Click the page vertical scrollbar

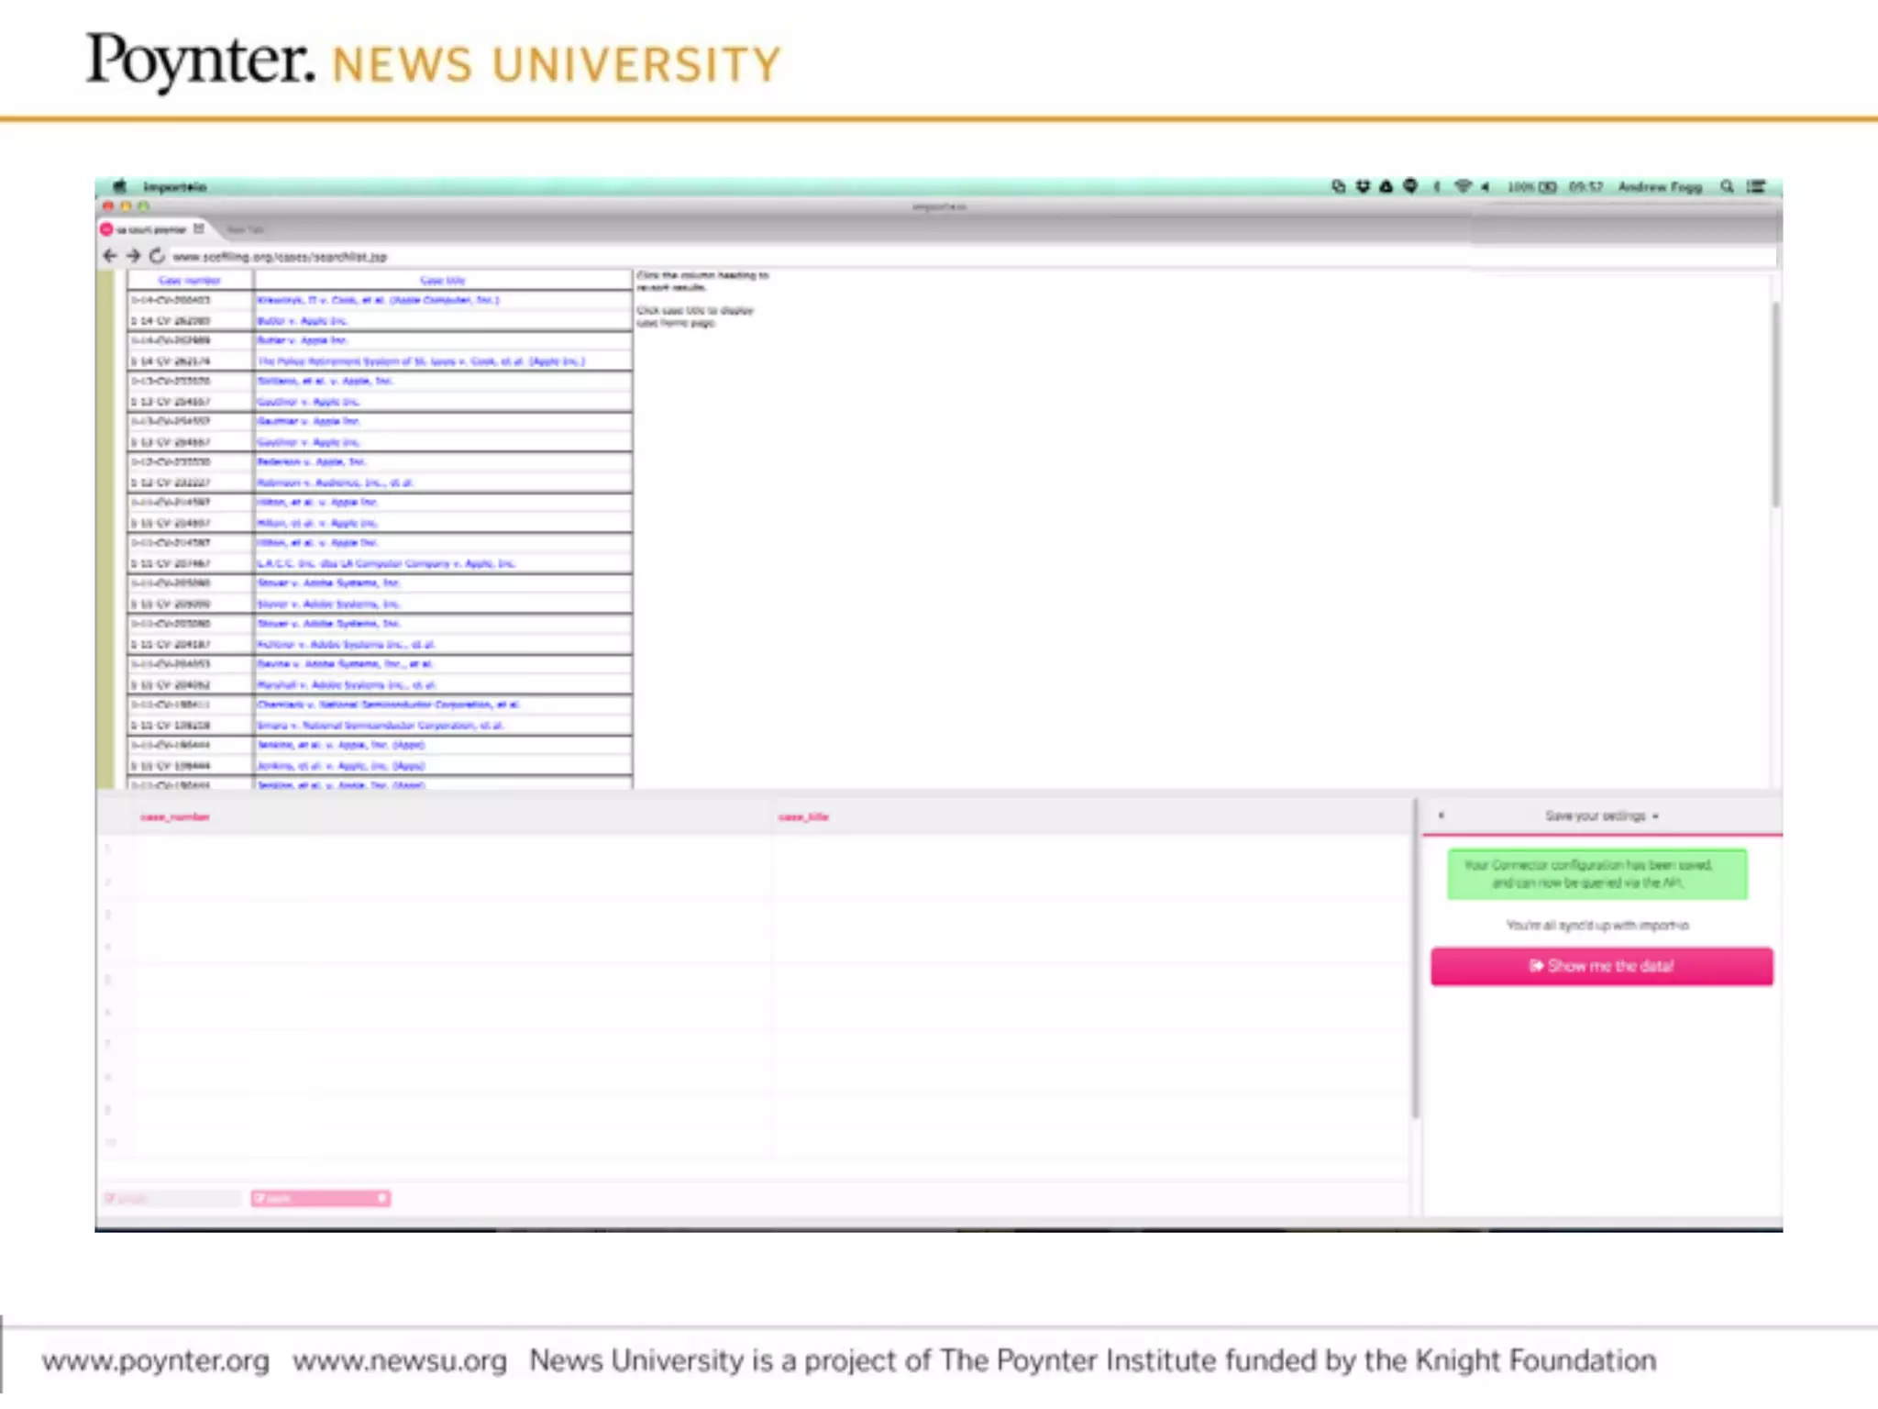coord(1775,404)
